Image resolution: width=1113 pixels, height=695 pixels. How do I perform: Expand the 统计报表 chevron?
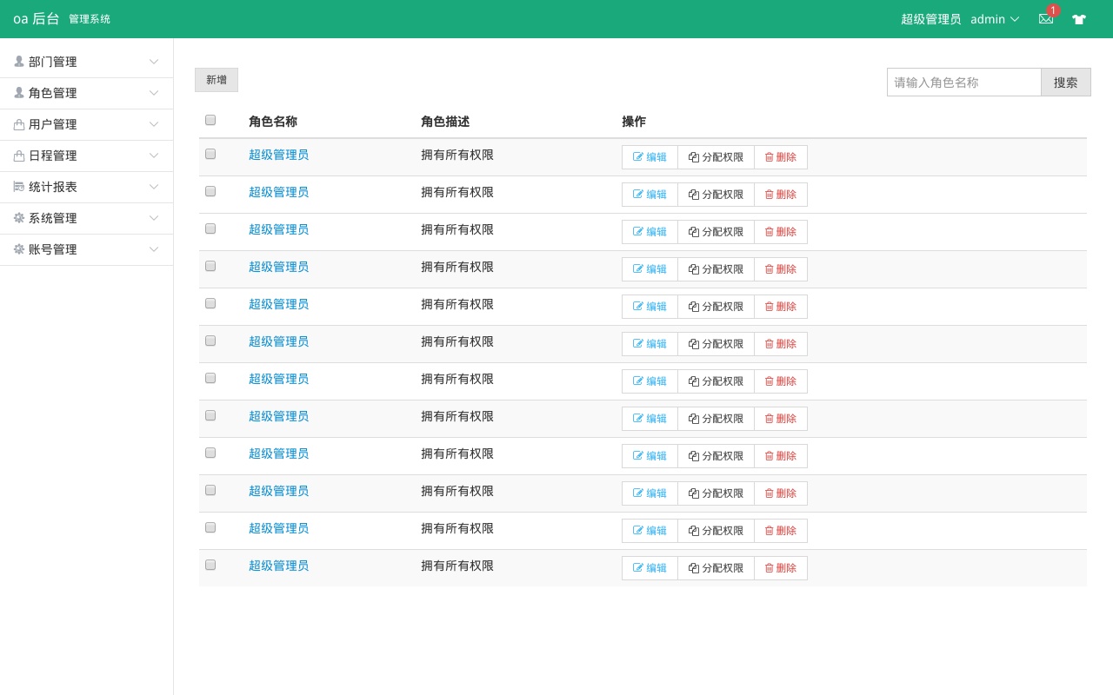[154, 187]
